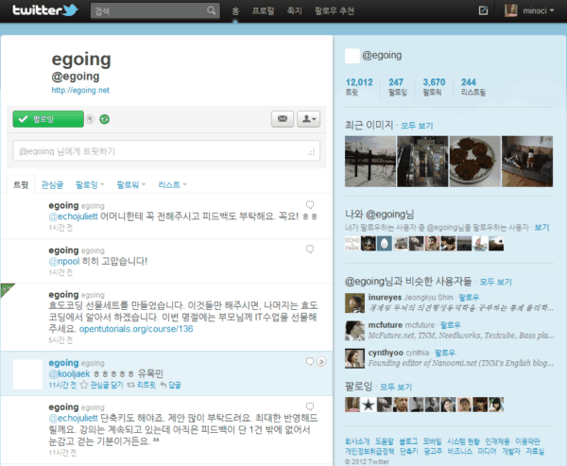Open 팔로우 추천 in the top navigation
Screen dimensions: 567x466
[335, 10]
